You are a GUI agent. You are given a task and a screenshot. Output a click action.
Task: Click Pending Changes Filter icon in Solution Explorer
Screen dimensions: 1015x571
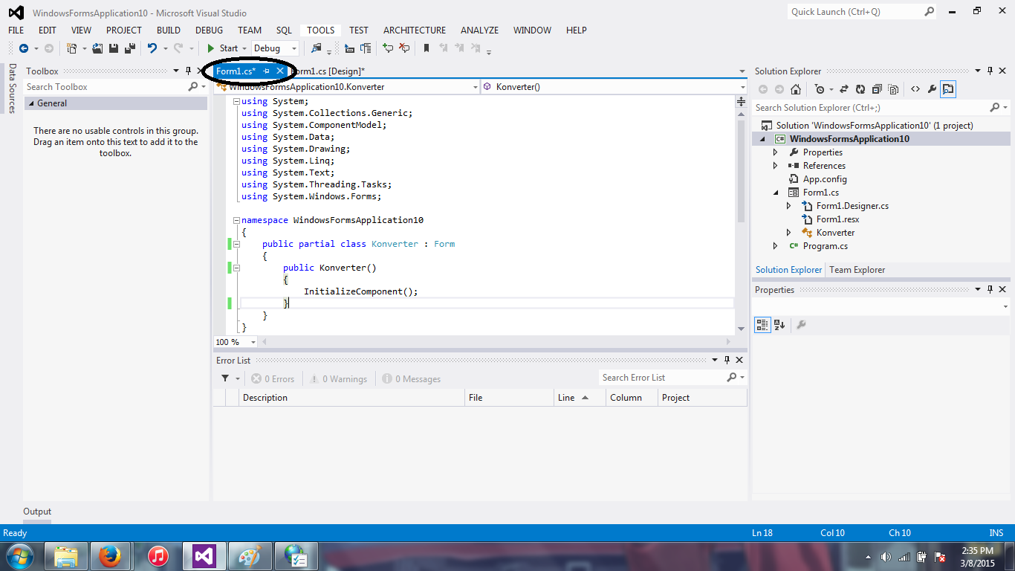click(x=819, y=89)
